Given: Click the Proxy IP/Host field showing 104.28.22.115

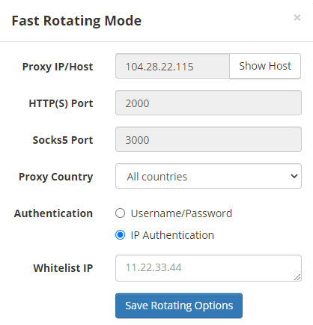Looking at the screenshot, I should [x=172, y=66].
